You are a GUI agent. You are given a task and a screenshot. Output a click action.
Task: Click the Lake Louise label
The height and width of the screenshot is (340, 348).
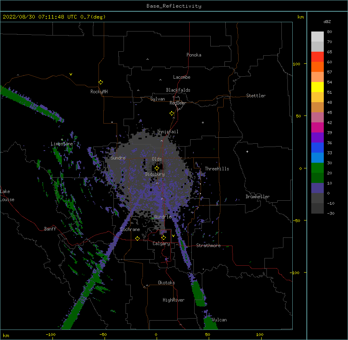coord(7,195)
